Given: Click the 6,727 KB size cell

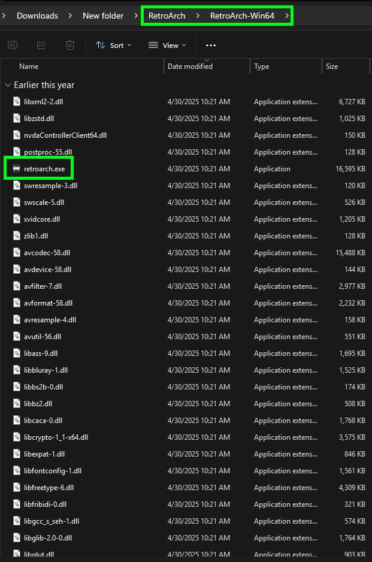Looking at the screenshot, I should pyautogui.click(x=352, y=102).
